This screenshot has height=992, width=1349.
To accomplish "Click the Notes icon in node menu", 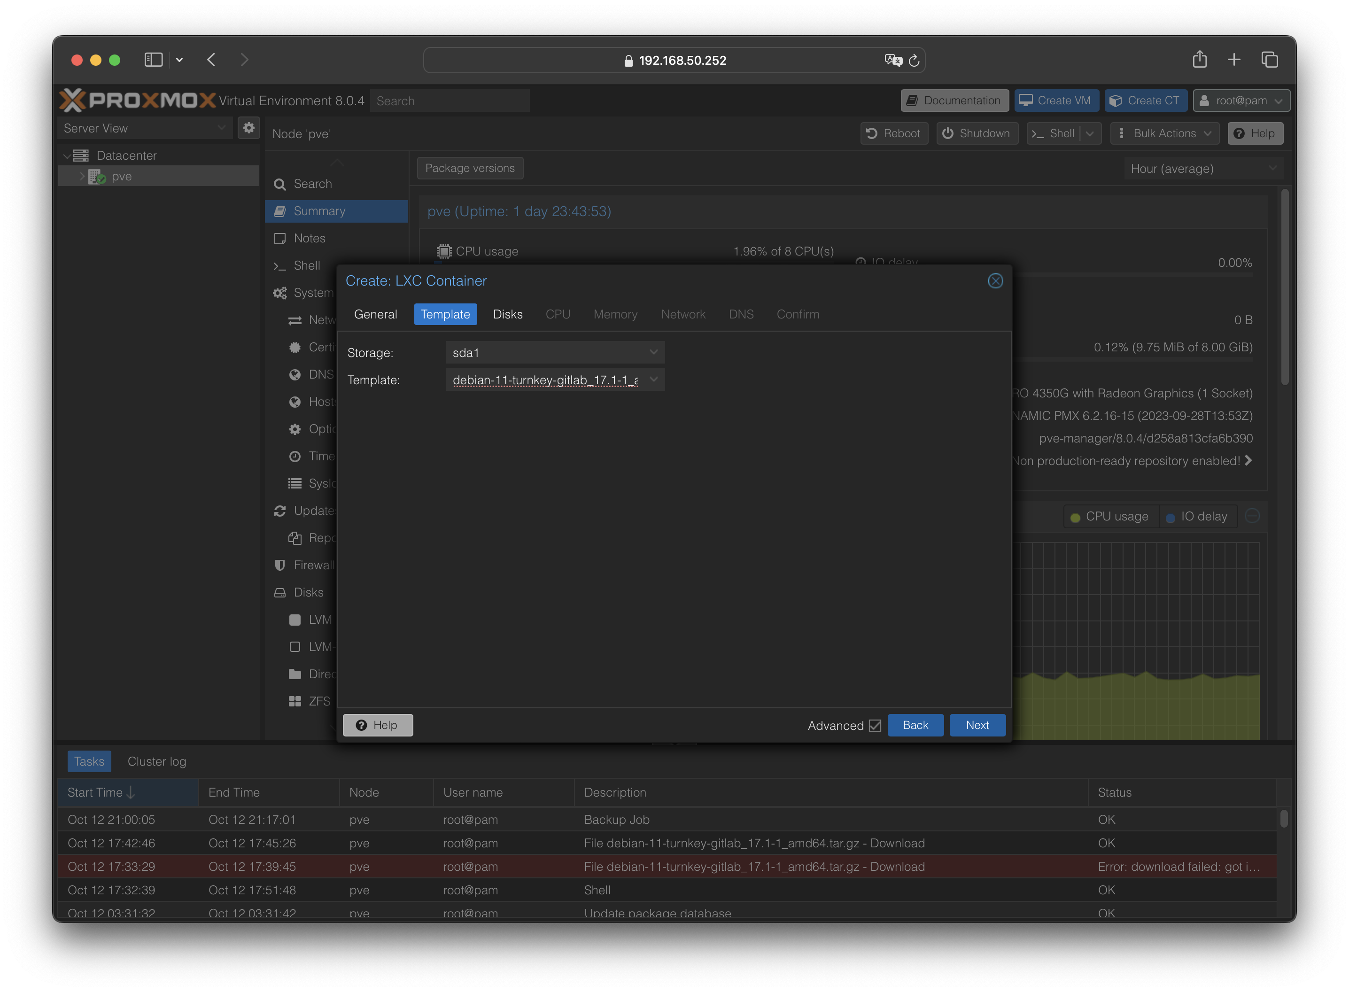I will [x=280, y=239].
